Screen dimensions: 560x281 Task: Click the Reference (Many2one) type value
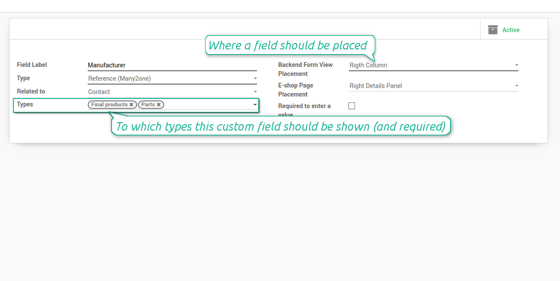coord(119,79)
